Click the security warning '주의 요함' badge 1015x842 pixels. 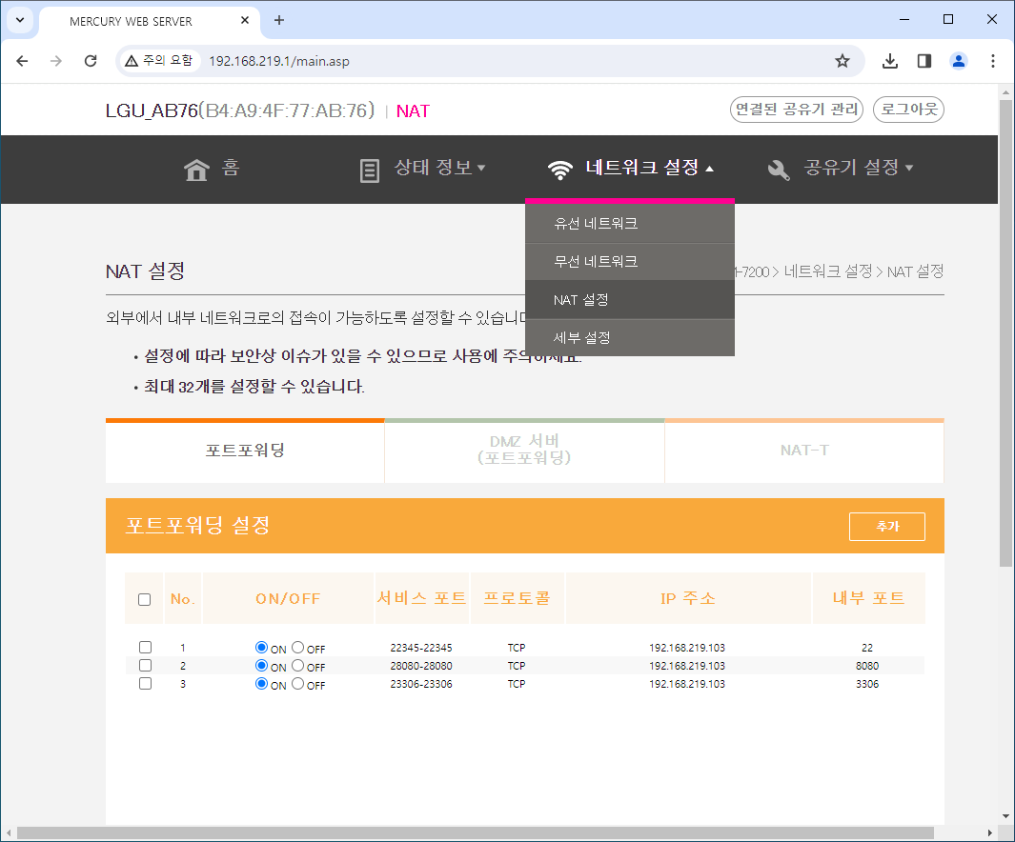coord(159,61)
